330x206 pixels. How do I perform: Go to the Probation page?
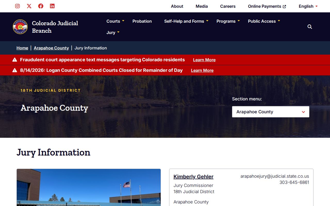pyautogui.click(x=142, y=21)
